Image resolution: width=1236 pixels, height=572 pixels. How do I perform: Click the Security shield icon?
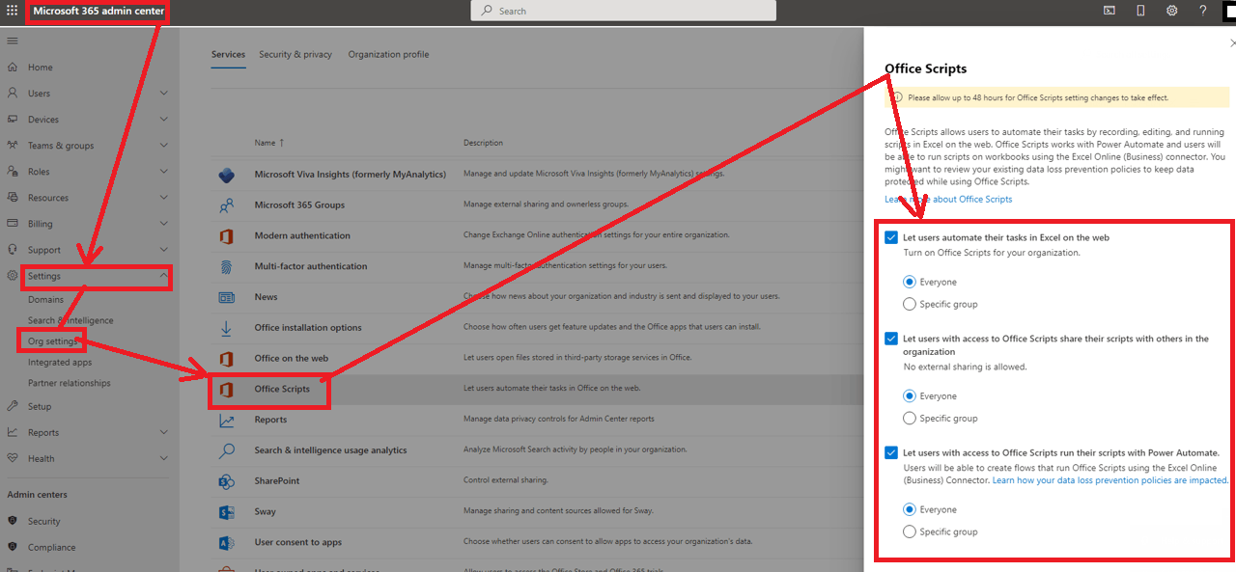click(x=13, y=521)
